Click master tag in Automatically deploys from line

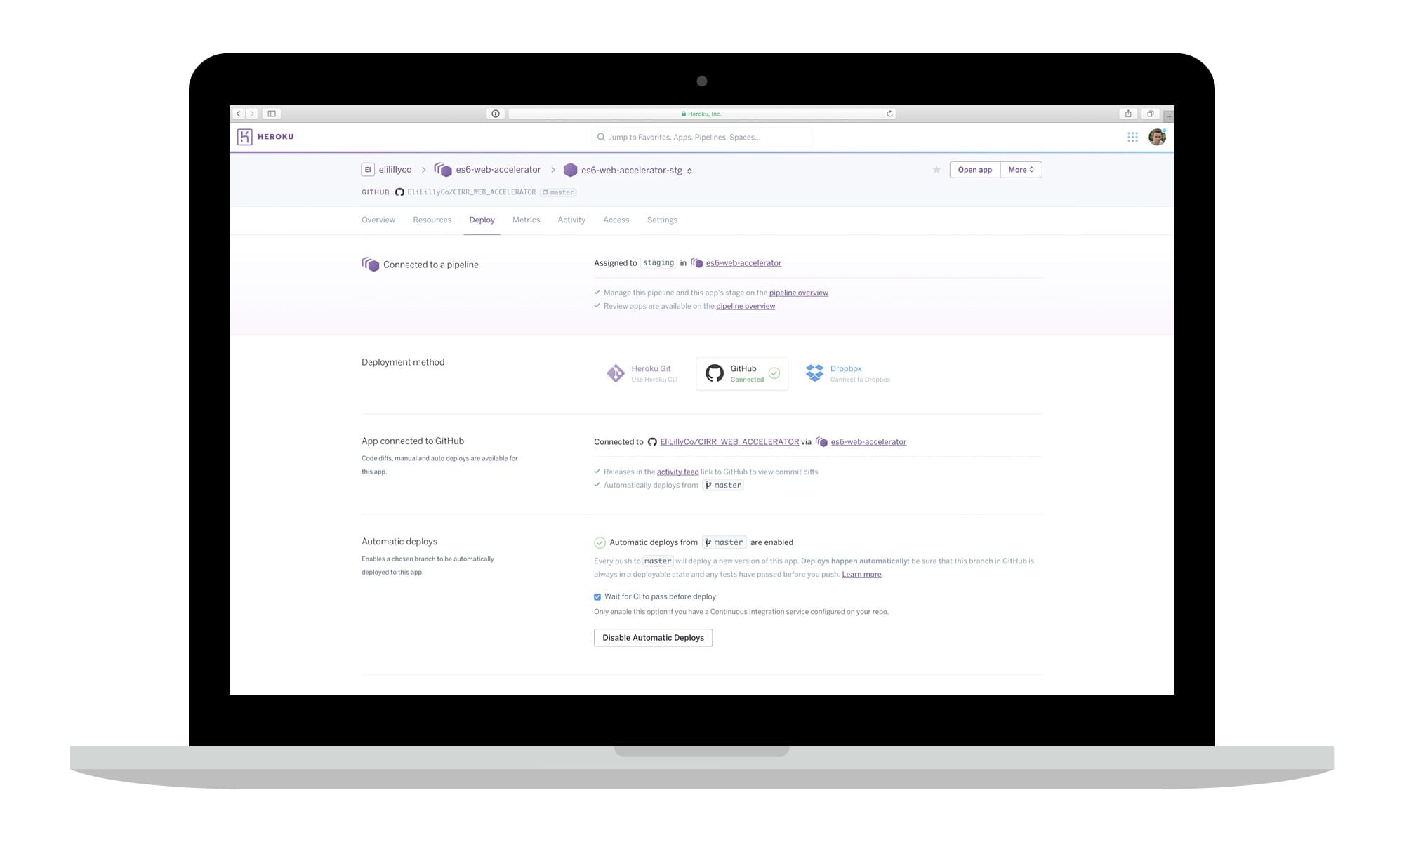pos(723,486)
